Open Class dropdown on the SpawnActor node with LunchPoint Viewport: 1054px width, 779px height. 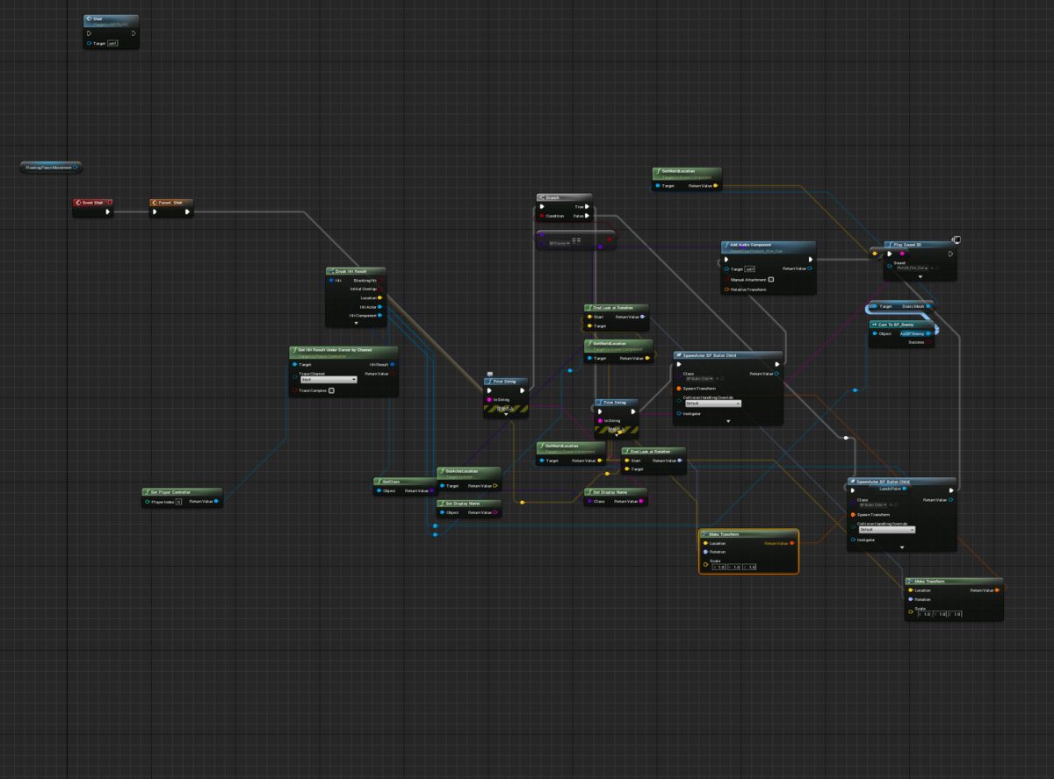point(873,505)
